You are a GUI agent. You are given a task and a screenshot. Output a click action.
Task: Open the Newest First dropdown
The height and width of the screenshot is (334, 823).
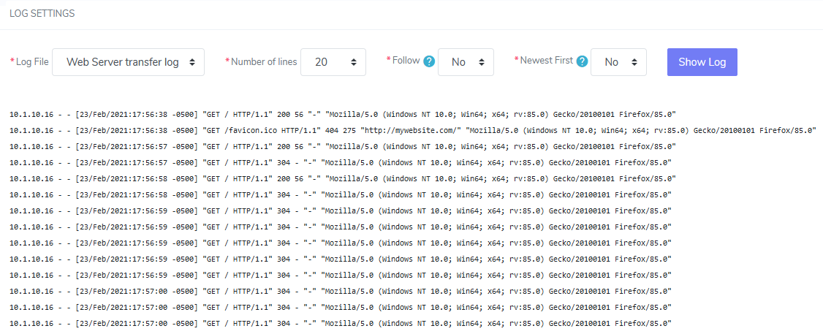[618, 62]
